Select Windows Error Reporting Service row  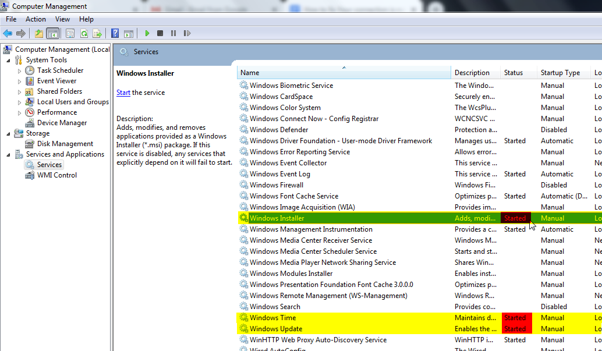pyautogui.click(x=300, y=152)
